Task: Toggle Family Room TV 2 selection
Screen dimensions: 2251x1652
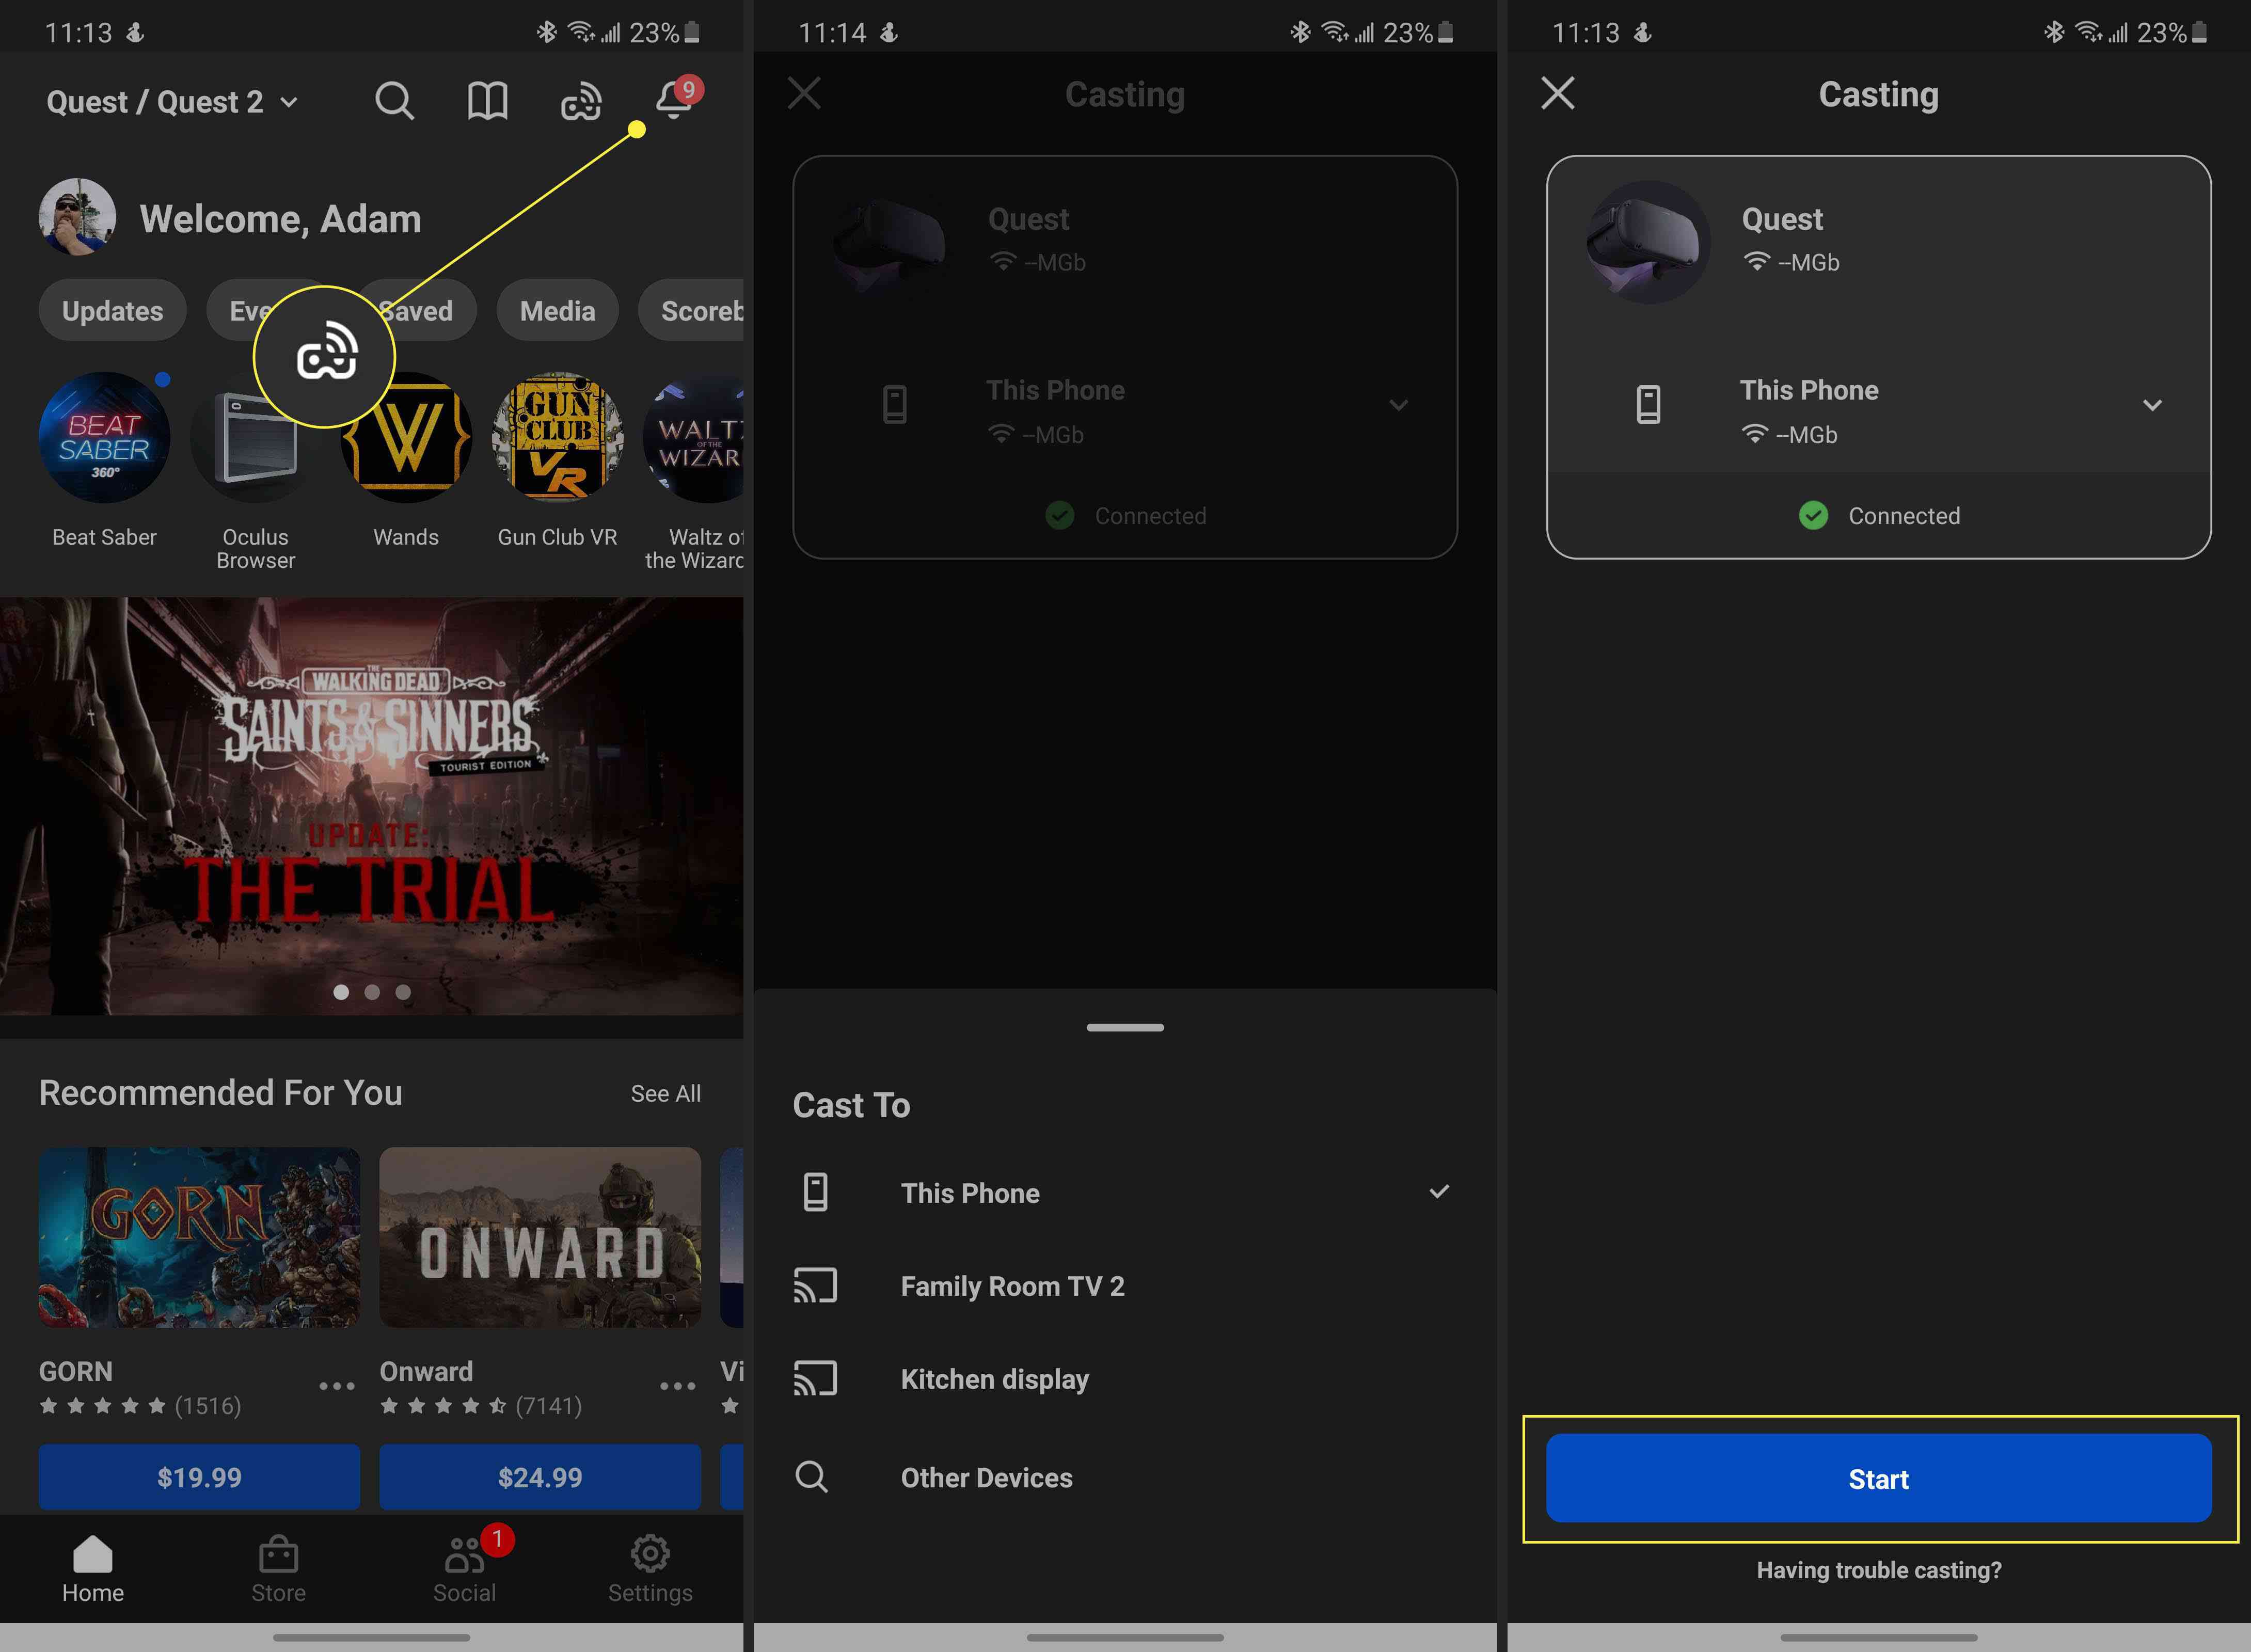Action: (x=1125, y=1285)
